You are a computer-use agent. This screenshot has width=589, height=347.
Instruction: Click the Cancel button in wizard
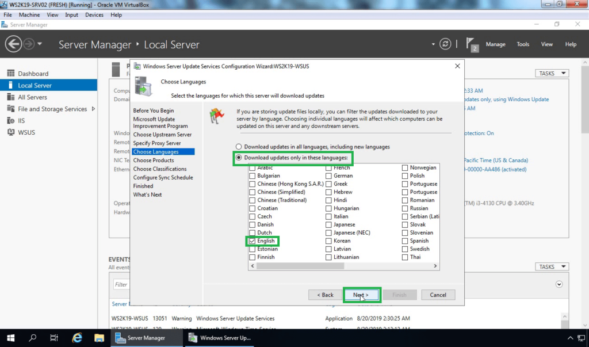[x=438, y=295]
